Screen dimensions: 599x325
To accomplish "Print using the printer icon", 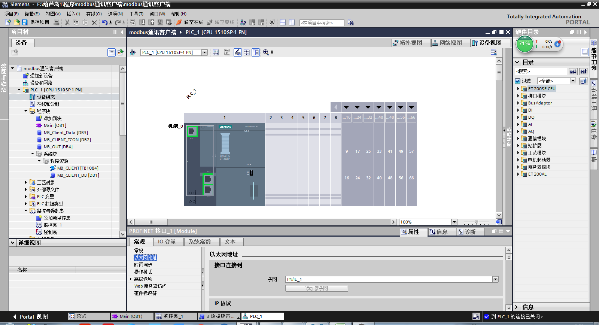I will pyautogui.click(x=57, y=22).
